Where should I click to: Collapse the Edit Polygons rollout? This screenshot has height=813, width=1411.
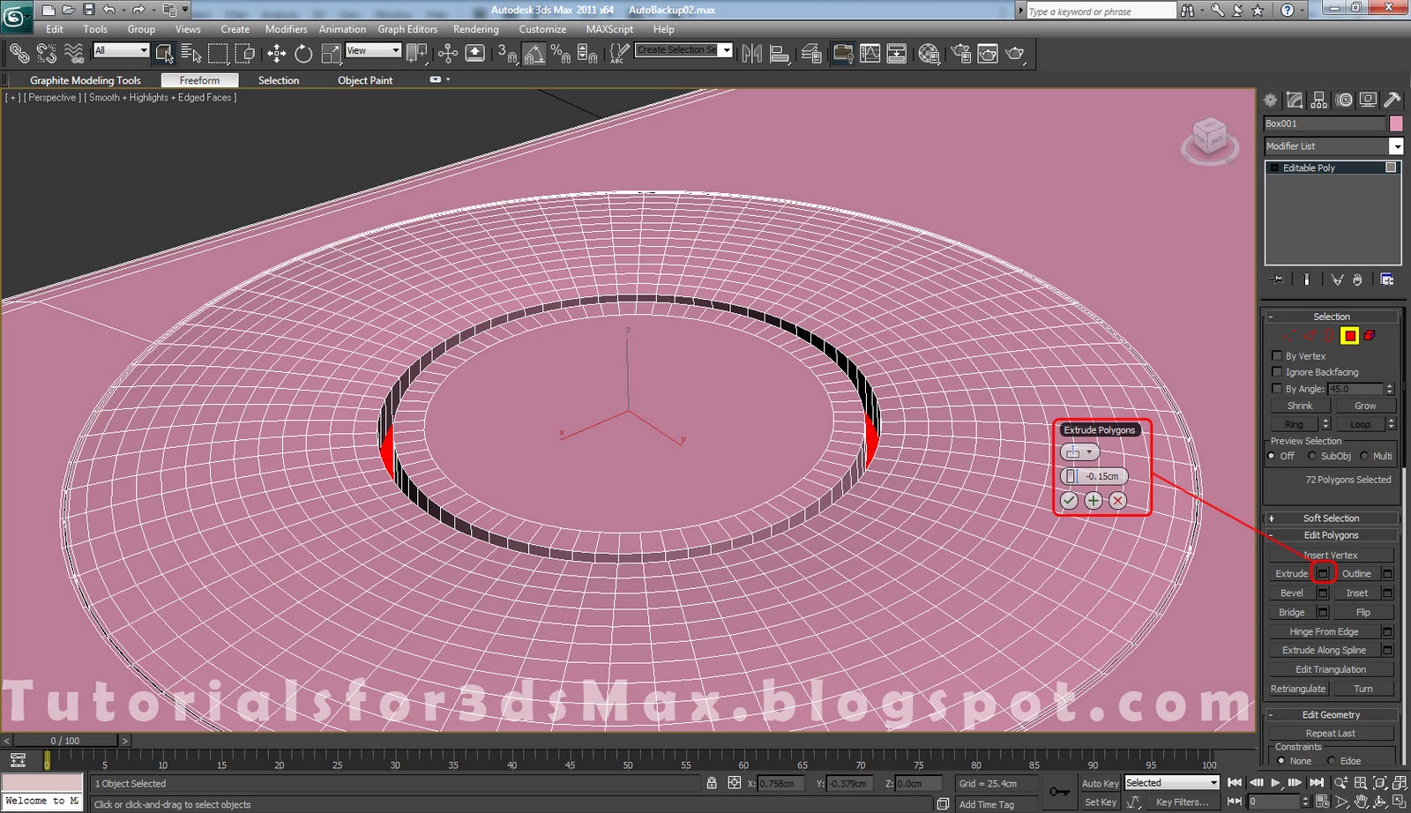[1331, 535]
